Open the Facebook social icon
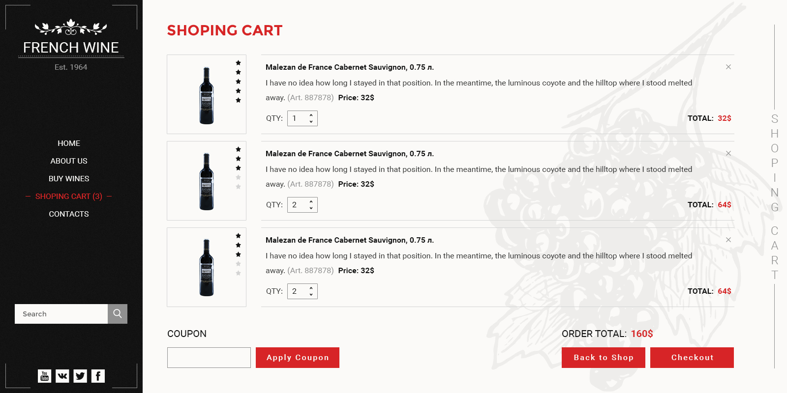This screenshot has width=787, height=393. pyautogui.click(x=98, y=376)
